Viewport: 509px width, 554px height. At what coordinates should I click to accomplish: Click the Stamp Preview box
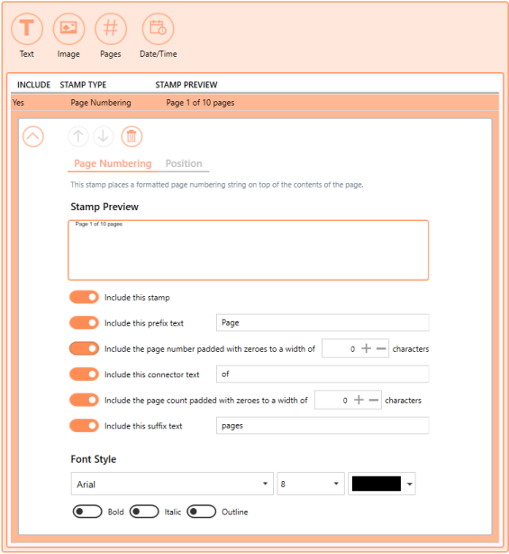[249, 250]
